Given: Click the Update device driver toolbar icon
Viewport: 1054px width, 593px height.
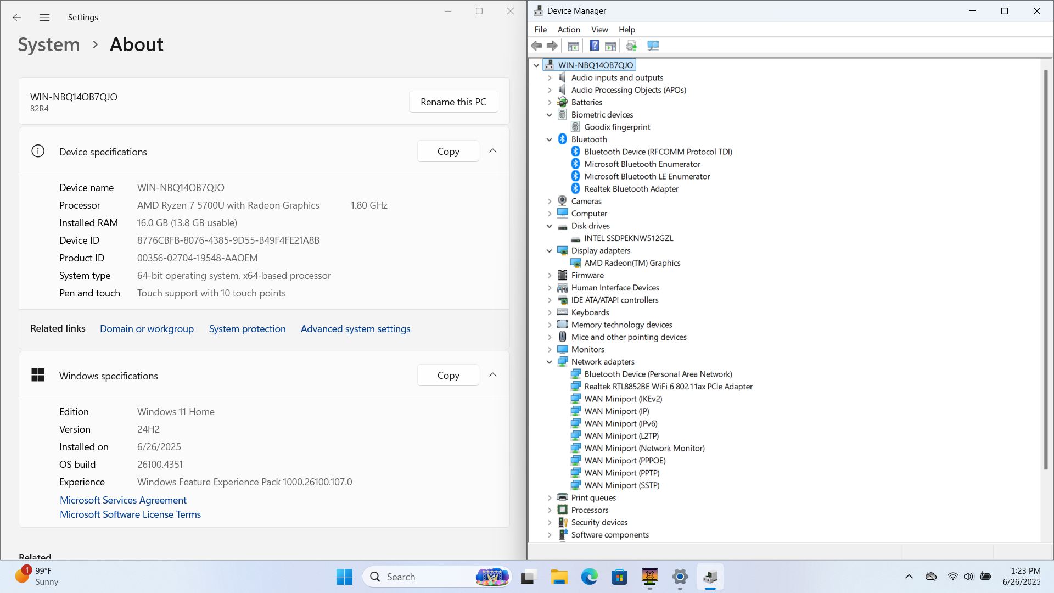Looking at the screenshot, I should pos(631,46).
